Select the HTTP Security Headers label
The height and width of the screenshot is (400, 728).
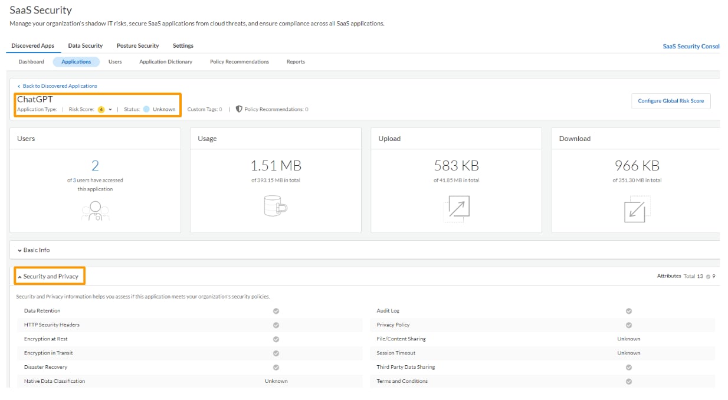point(52,324)
